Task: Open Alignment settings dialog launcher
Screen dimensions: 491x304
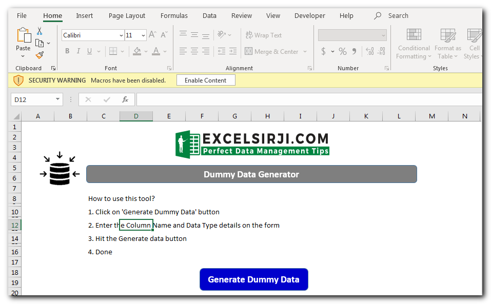Action: [310, 68]
